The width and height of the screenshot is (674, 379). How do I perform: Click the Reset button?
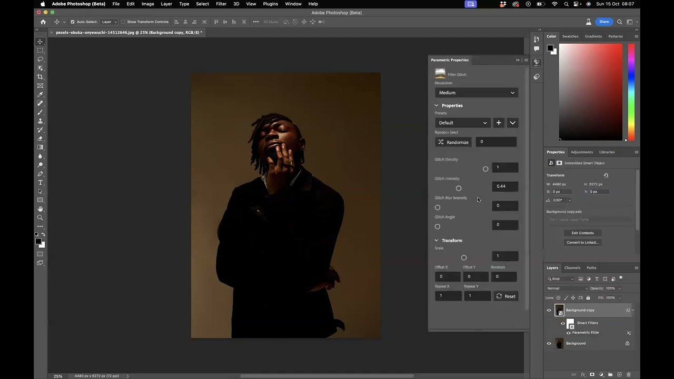pyautogui.click(x=506, y=296)
